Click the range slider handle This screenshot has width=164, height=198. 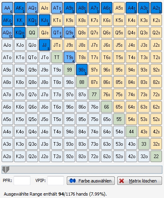click(6, 170)
